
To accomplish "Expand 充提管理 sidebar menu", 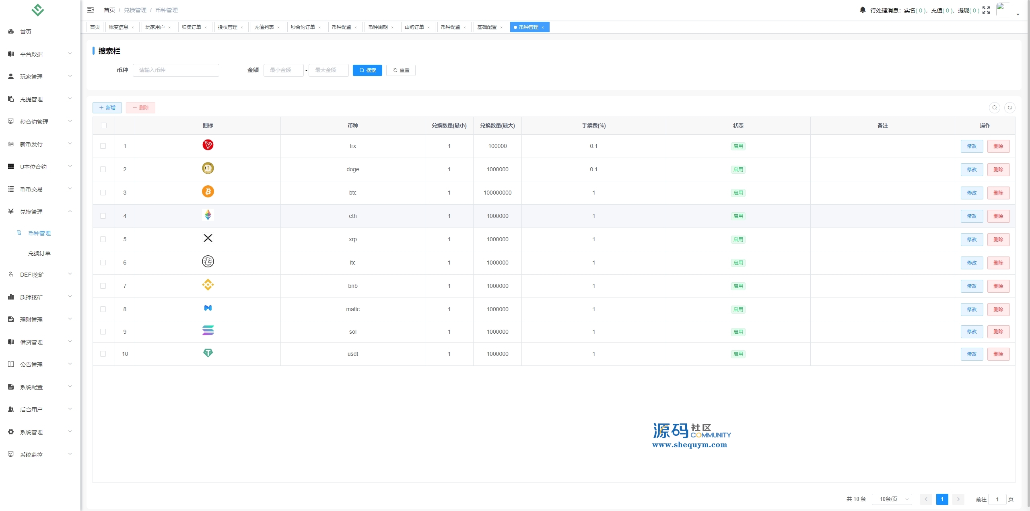I will coord(40,99).
